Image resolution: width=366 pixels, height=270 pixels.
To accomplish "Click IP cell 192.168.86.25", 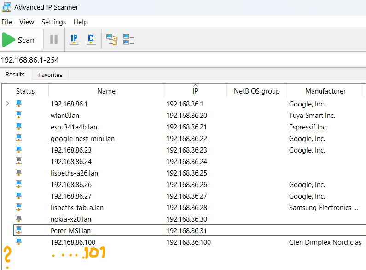I will tap(187, 173).
